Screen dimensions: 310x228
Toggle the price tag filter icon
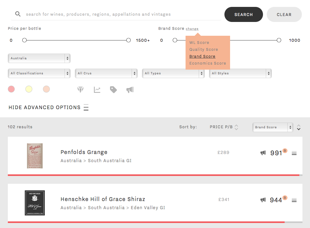point(113,90)
